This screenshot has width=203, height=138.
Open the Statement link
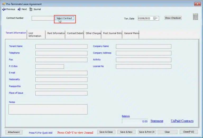pyautogui.click(x=157, y=121)
